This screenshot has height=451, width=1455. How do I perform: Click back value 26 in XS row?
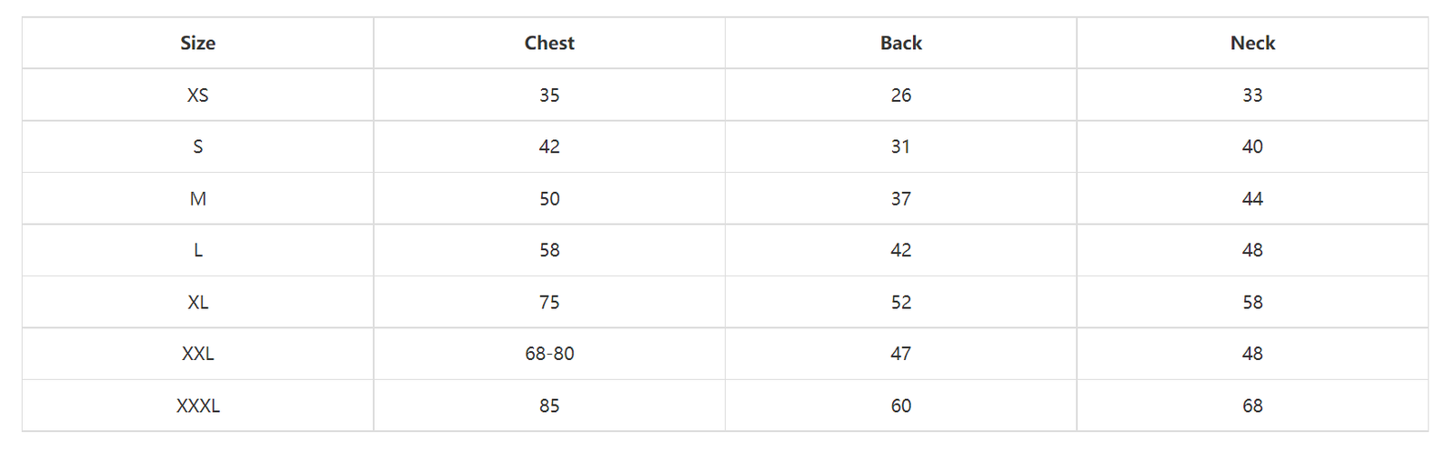900,95
